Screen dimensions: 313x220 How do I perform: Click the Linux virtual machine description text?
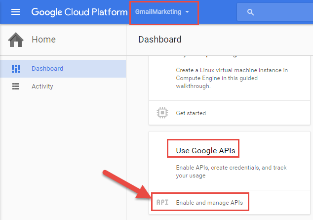click(232, 78)
